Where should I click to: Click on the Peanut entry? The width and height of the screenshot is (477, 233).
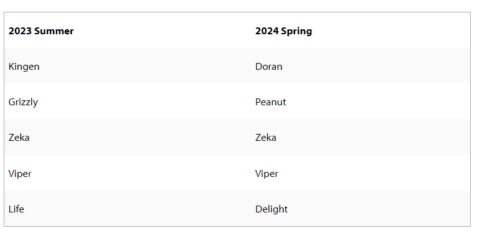(x=270, y=102)
